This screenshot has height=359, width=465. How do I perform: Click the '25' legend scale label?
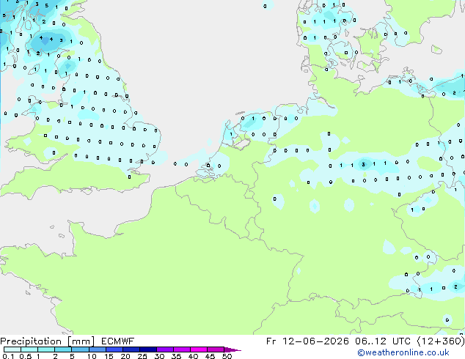(x=142, y=356)
